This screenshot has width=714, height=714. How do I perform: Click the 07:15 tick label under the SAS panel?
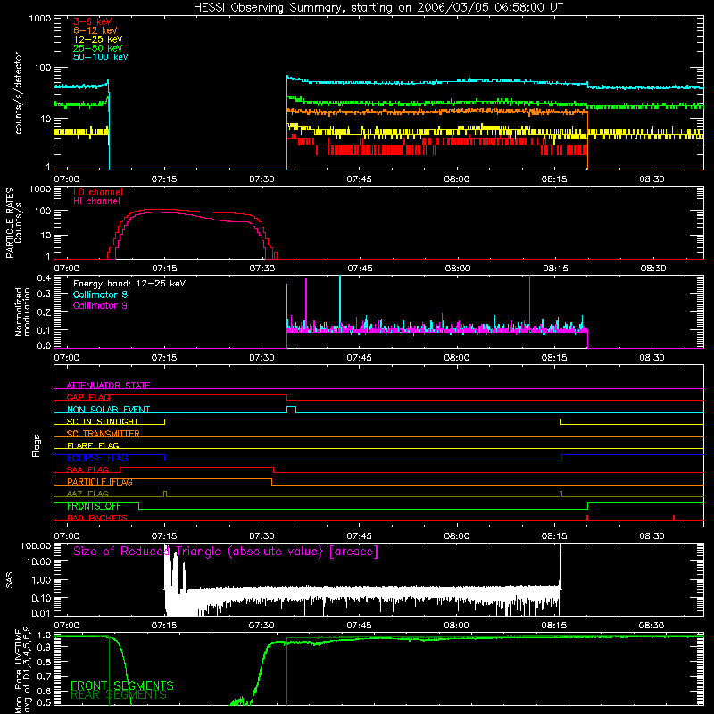click(164, 626)
